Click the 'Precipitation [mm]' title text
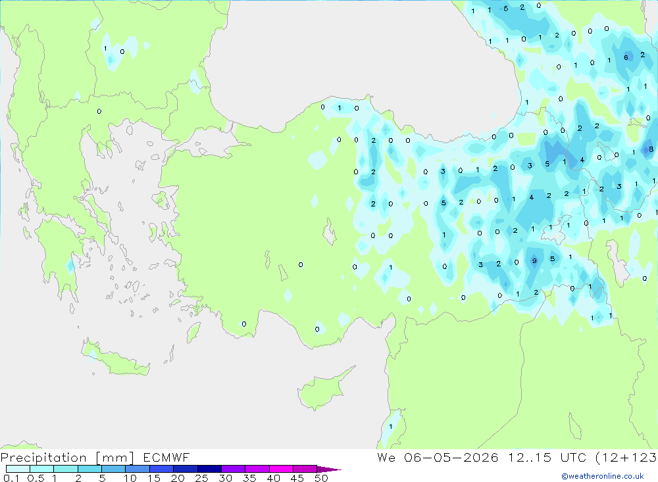Image resolution: width=658 pixels, height=482 pixels. point(67,458)
